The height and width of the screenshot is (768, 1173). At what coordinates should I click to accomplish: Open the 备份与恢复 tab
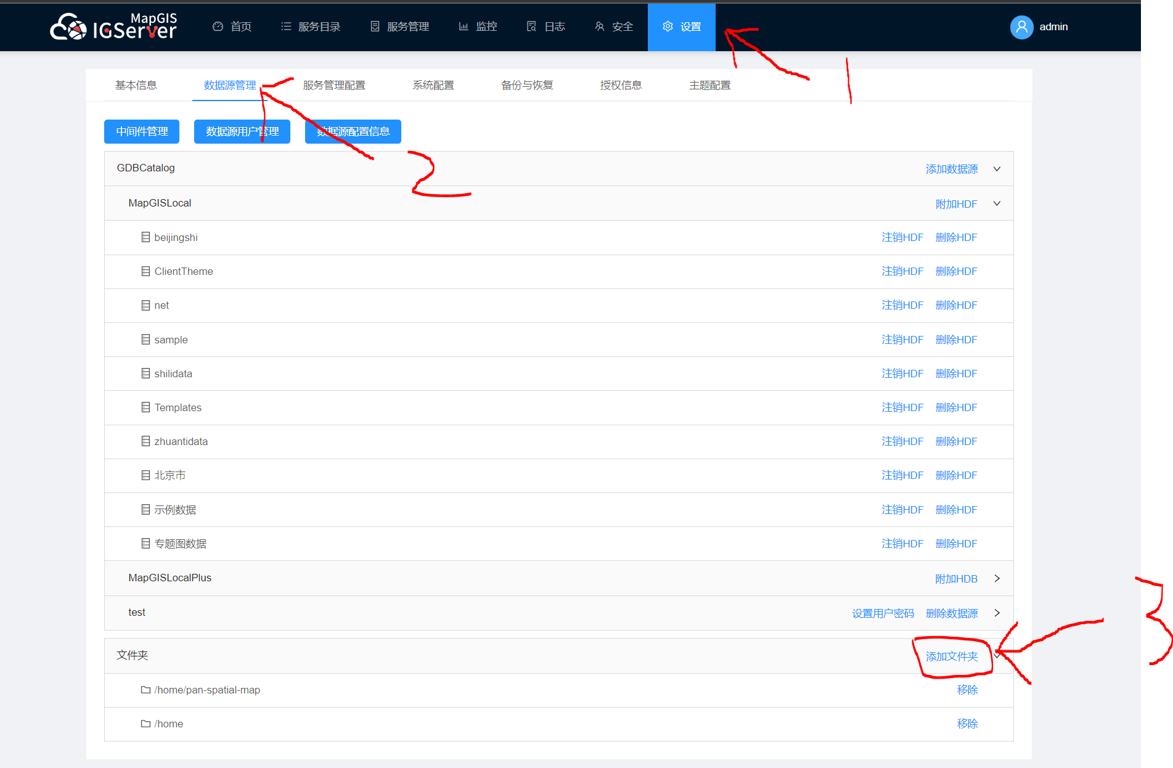pyautogui.click(x=527, y=85)
